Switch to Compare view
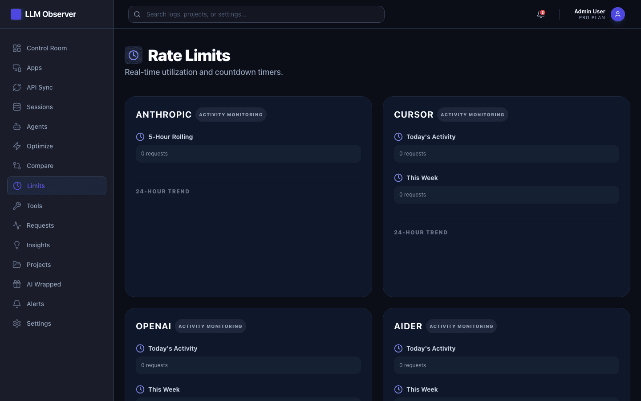The image size is (641, 401). (57, 166)
